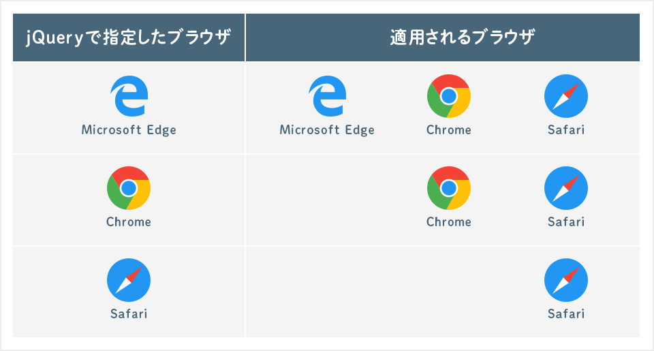The width and height of the screenshot is (654, 351).
Task: Click the Microsoft Edge icon under jQueryで指定したブラウザ
Action: 129,96
